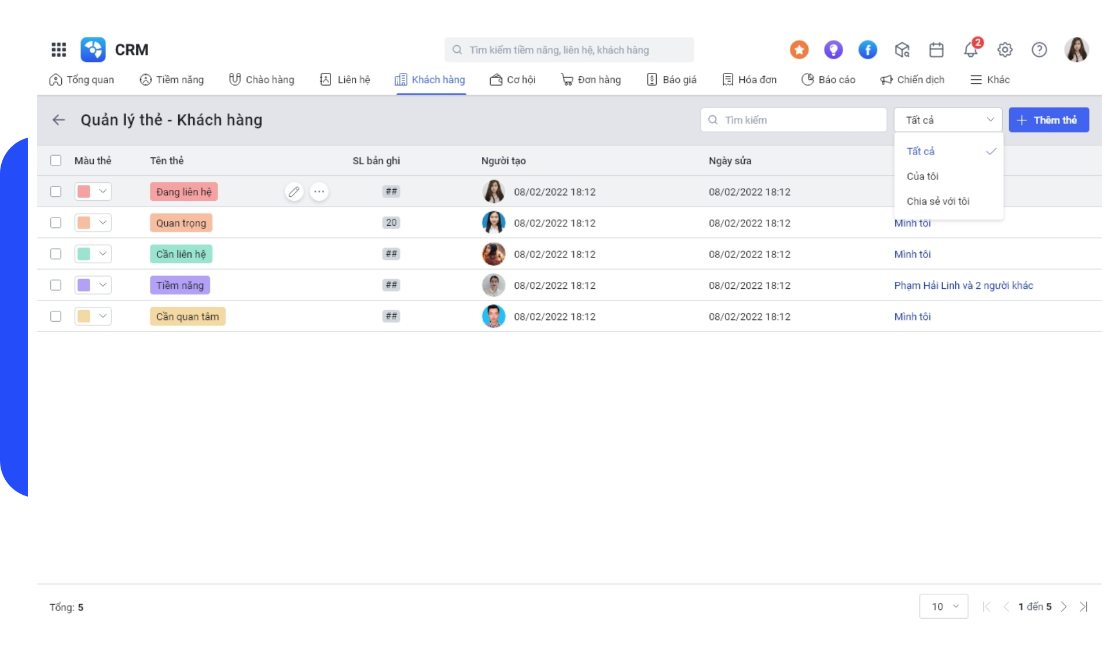Open Phạm Hải Linh và 2 người khác link
Screen dimensions: 1111x669
point(963,285)
